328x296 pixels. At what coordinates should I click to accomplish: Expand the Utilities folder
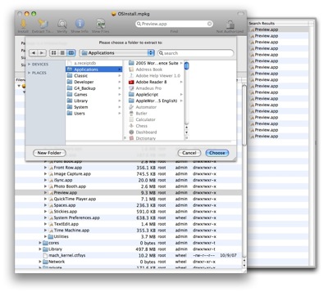coord(45,236)
